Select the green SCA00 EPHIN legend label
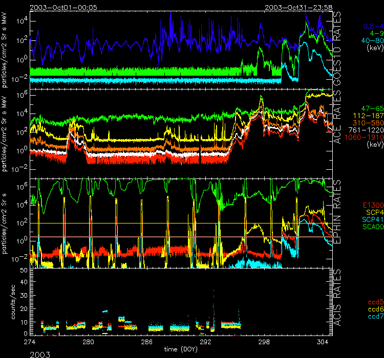This screenshot has width=384, height=358. pyautogui.click(x=371, y=226)
